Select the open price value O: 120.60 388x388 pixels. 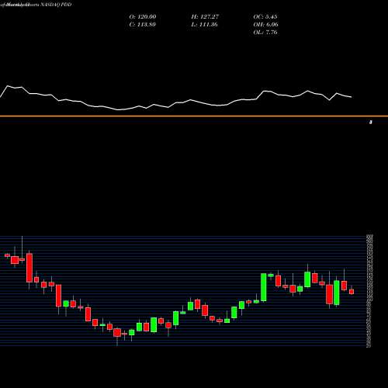click(143, 17)
